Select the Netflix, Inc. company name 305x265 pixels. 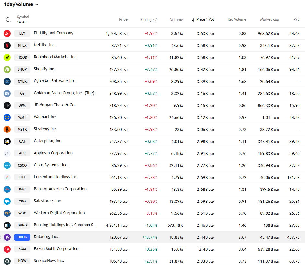tap(45, 45)
